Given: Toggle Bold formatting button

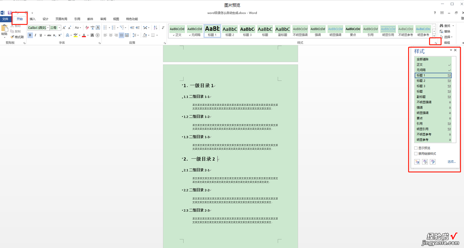Looking at the screenshot, I should 30,35.
